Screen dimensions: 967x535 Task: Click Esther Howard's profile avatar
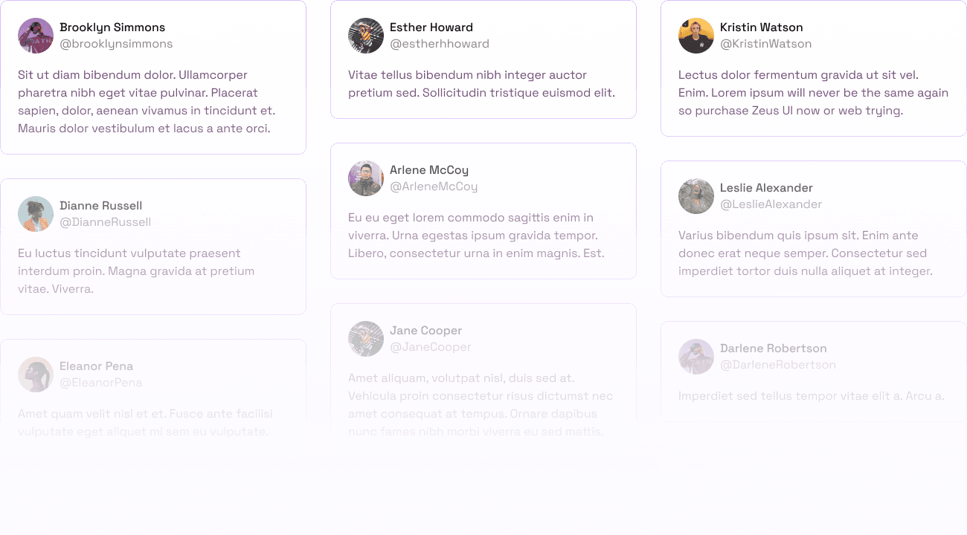point(366,36)
